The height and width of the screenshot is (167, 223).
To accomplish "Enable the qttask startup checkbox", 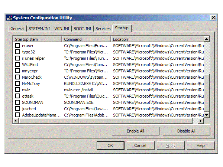I will (x=17, y=96).
